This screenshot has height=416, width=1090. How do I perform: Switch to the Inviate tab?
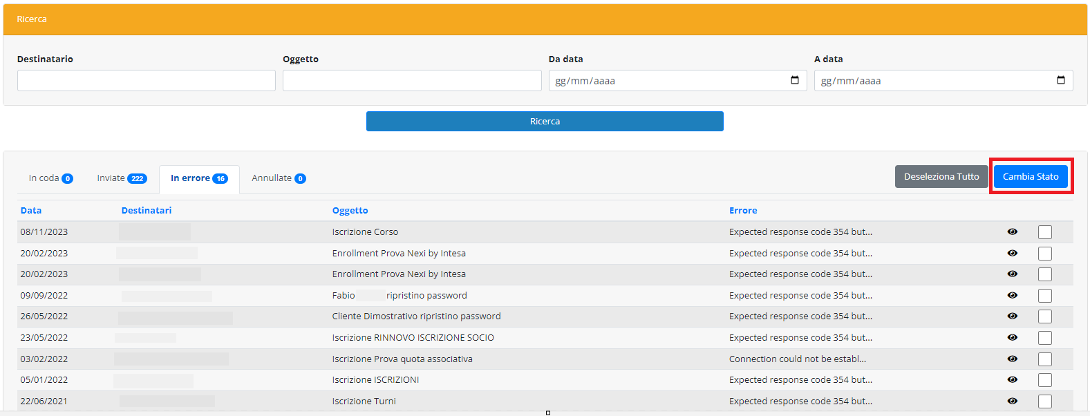pos(121,178)
